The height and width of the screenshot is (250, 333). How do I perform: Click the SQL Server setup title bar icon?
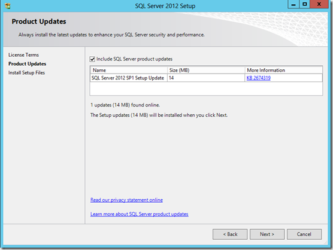click(x=7, y=6)
